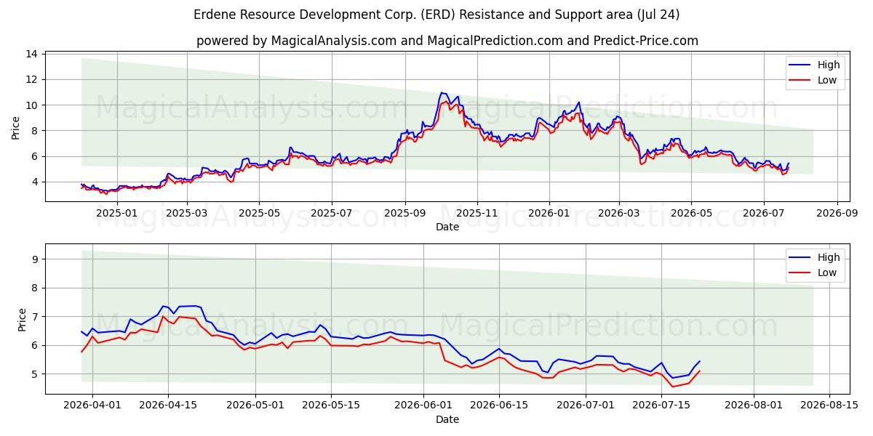Click the '2026-06-15' label on bottom chart
This screenshot has width=873, height=436.
pos(499,406)
